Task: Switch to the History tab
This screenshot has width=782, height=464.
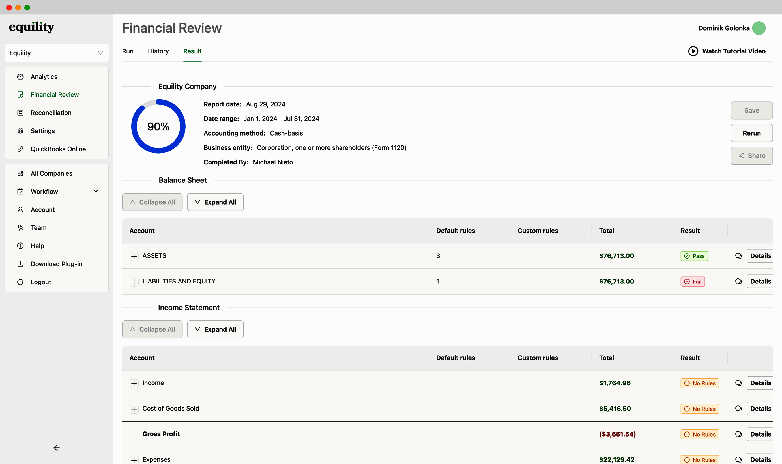Action: point(158,51)
